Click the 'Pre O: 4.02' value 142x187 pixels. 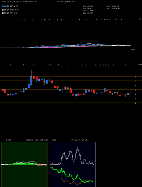tap(88, 6)
